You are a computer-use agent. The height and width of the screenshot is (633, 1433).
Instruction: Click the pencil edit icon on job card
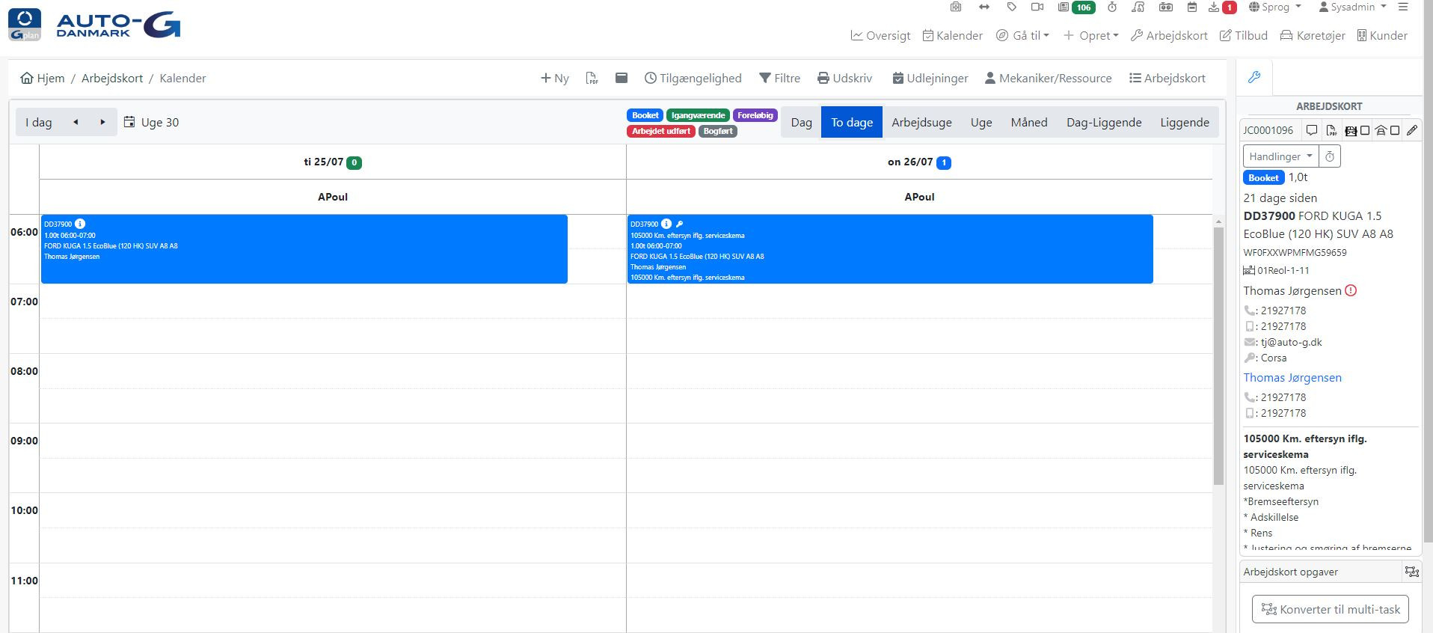click(1411, 130)
